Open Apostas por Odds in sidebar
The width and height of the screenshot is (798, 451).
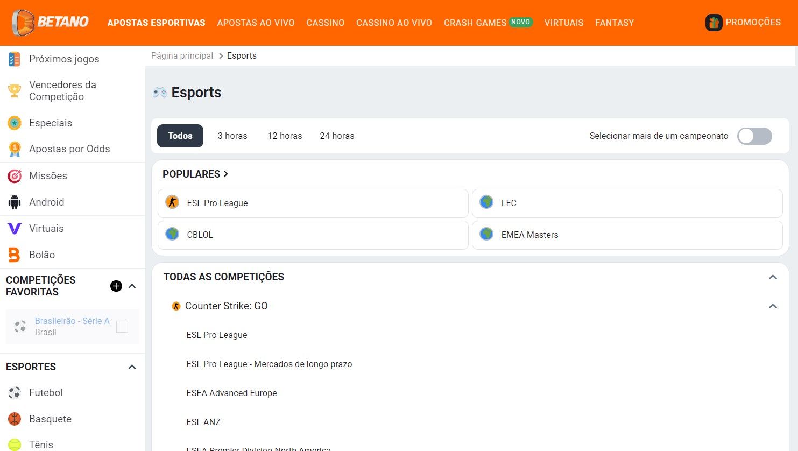click(69, 149)
